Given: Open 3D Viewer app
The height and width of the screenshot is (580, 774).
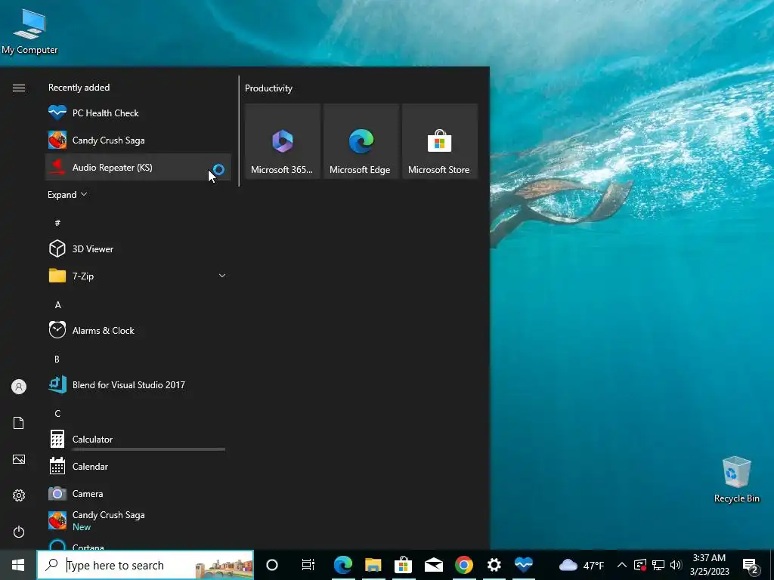Looking at the screenshot, I should (x=138, y=248).
